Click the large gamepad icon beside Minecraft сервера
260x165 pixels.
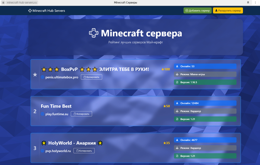pos(94,33)
